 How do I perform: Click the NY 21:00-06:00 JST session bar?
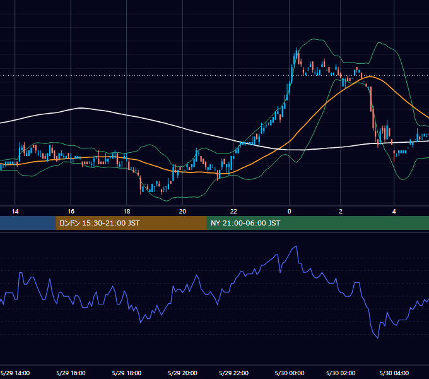coord(317,223)
